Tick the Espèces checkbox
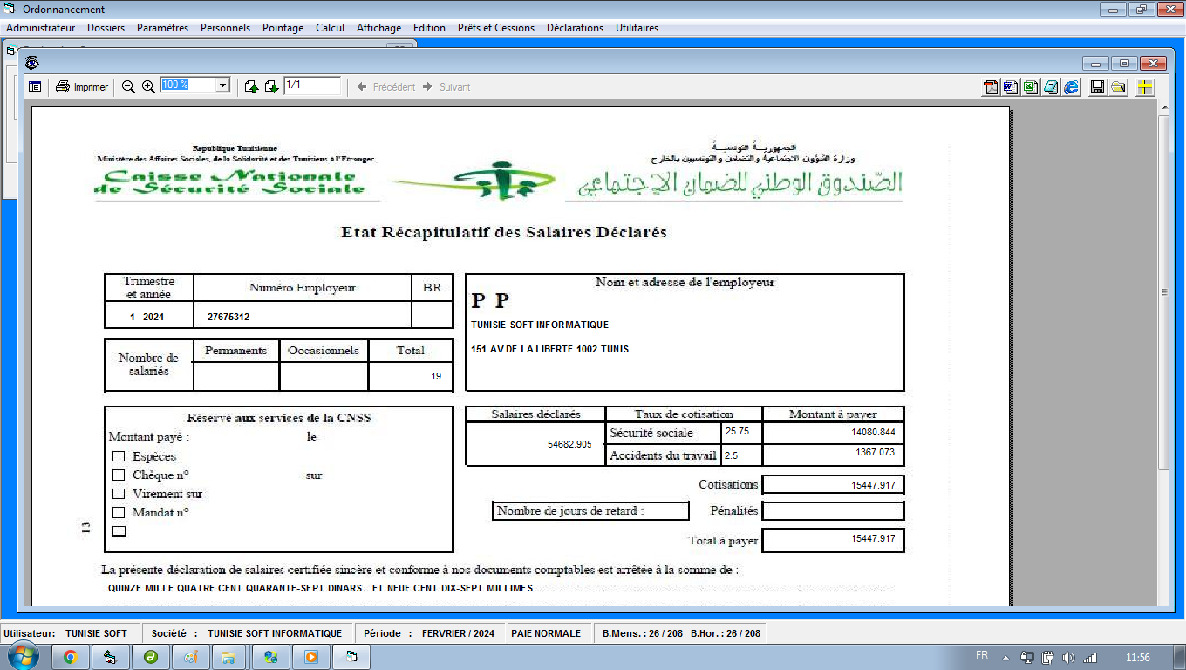1186x670 pixels. [x=119, y=456]
